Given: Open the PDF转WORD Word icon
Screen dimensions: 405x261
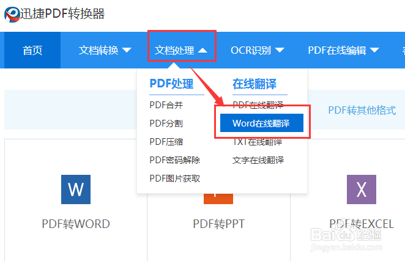Looking at the screenshot, I should 76,189.
